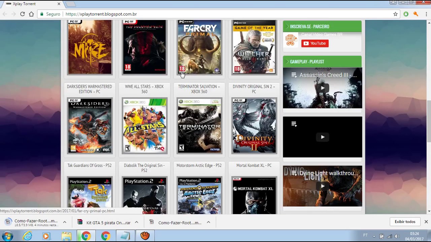Open The Witcher Wild Hunt cover

(254, 47)
